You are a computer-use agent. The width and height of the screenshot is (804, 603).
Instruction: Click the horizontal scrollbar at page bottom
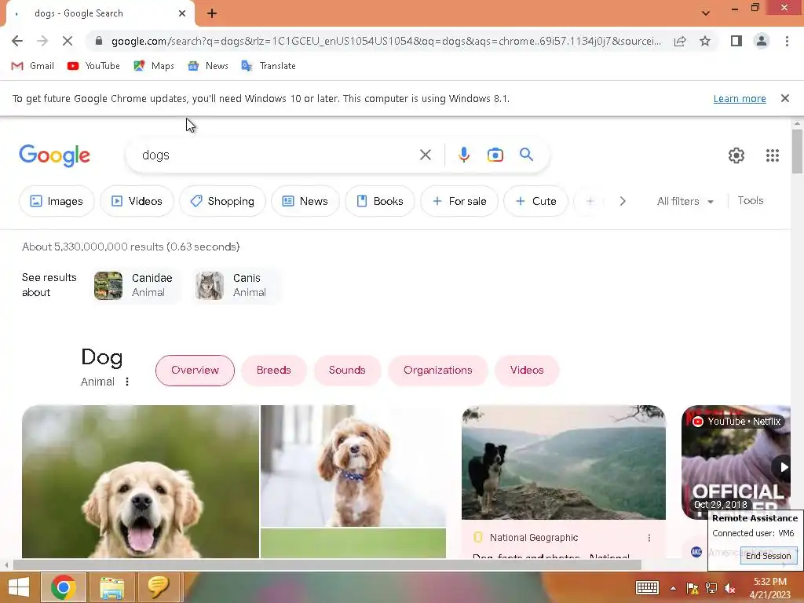327,565
